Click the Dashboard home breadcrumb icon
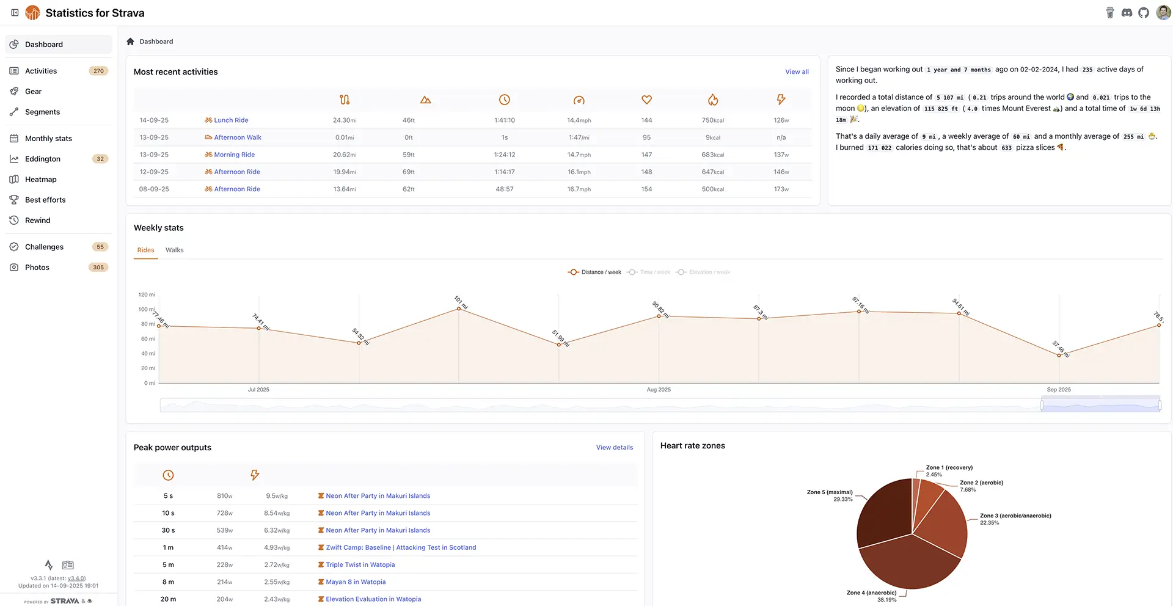Viewport: 1173px width, 606px height. [x=130, y=42]
